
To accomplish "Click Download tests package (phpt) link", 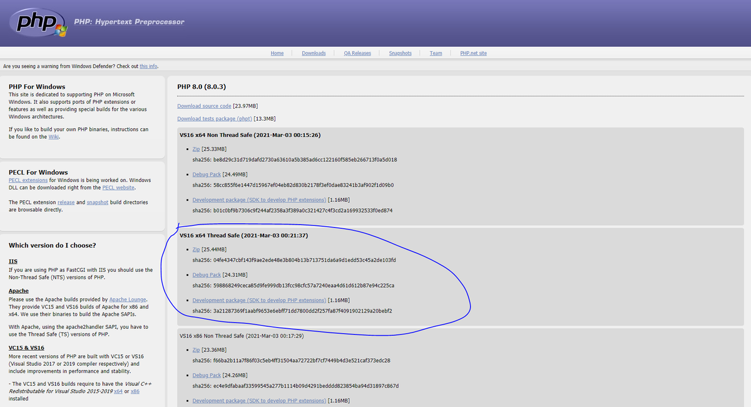I will (215, 119).
